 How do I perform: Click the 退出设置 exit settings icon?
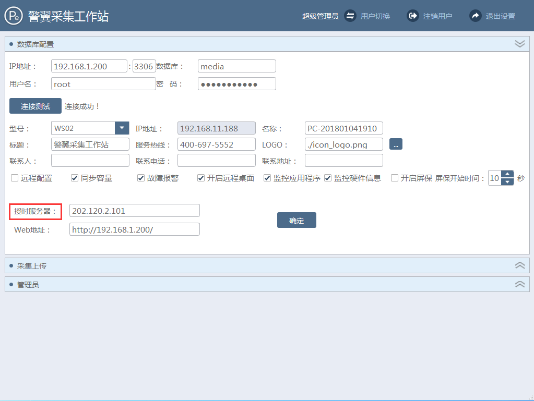[475, 16]
